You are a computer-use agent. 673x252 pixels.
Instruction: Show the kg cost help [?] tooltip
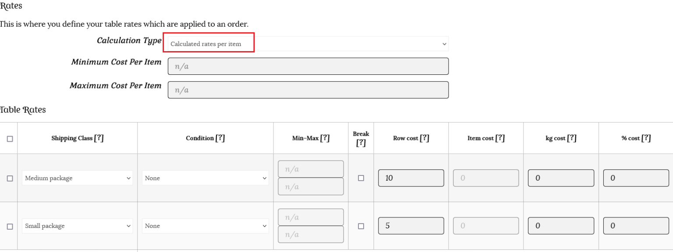[x=571, y=138]
